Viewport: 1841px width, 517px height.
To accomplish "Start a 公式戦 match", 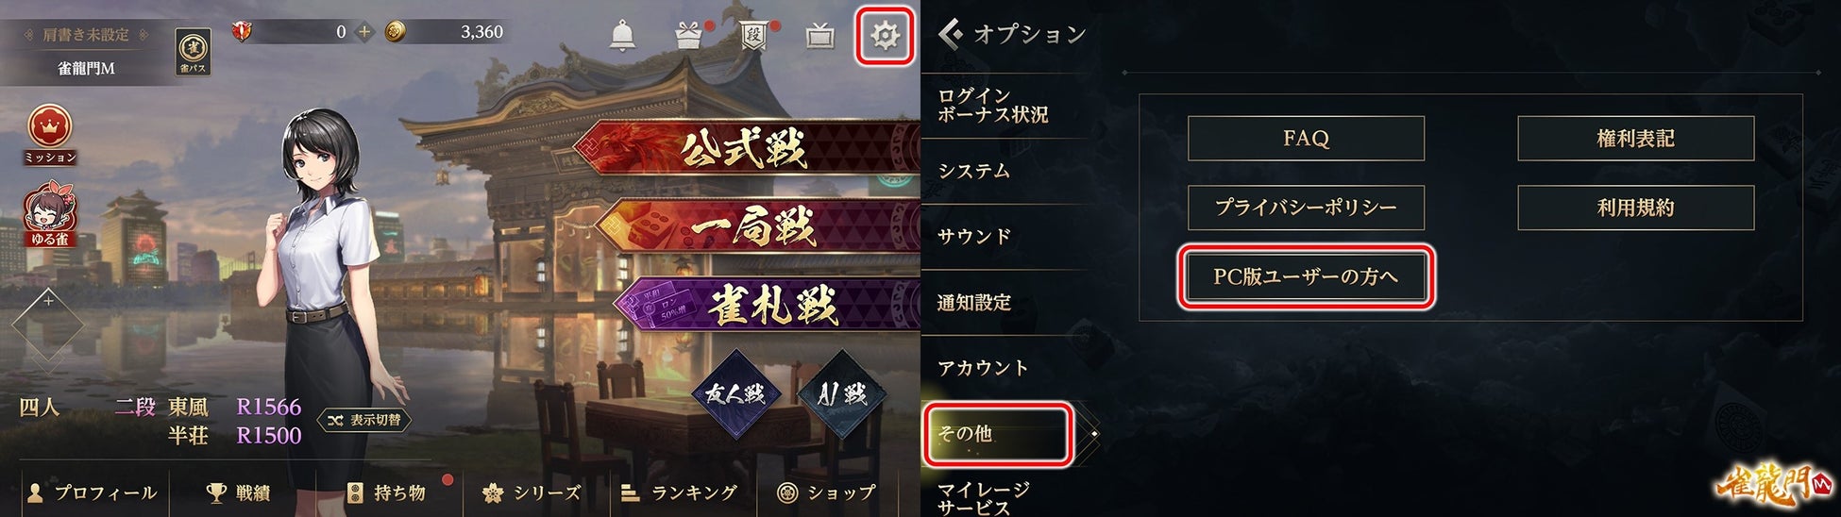I will point(746,149).
